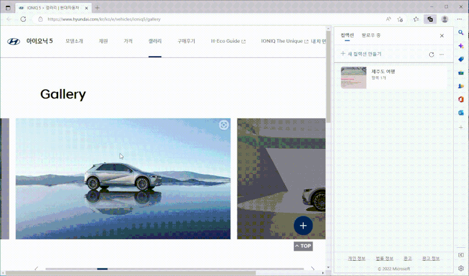This screenshot has width=469, height=276.
Task: Open Games in the Edge sidebar
Action: 461,86
